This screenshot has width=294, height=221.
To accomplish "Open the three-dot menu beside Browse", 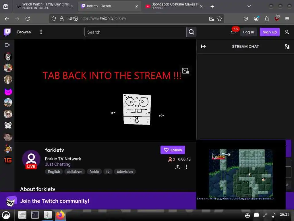I will pos(41,32).
